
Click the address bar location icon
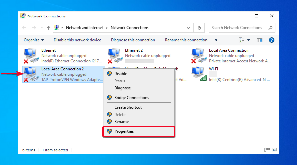click(x=56, y=28)
